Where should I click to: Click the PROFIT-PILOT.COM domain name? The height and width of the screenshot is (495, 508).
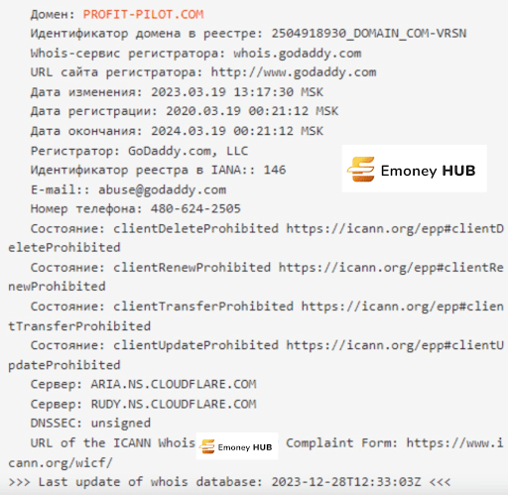pos(143,14)
